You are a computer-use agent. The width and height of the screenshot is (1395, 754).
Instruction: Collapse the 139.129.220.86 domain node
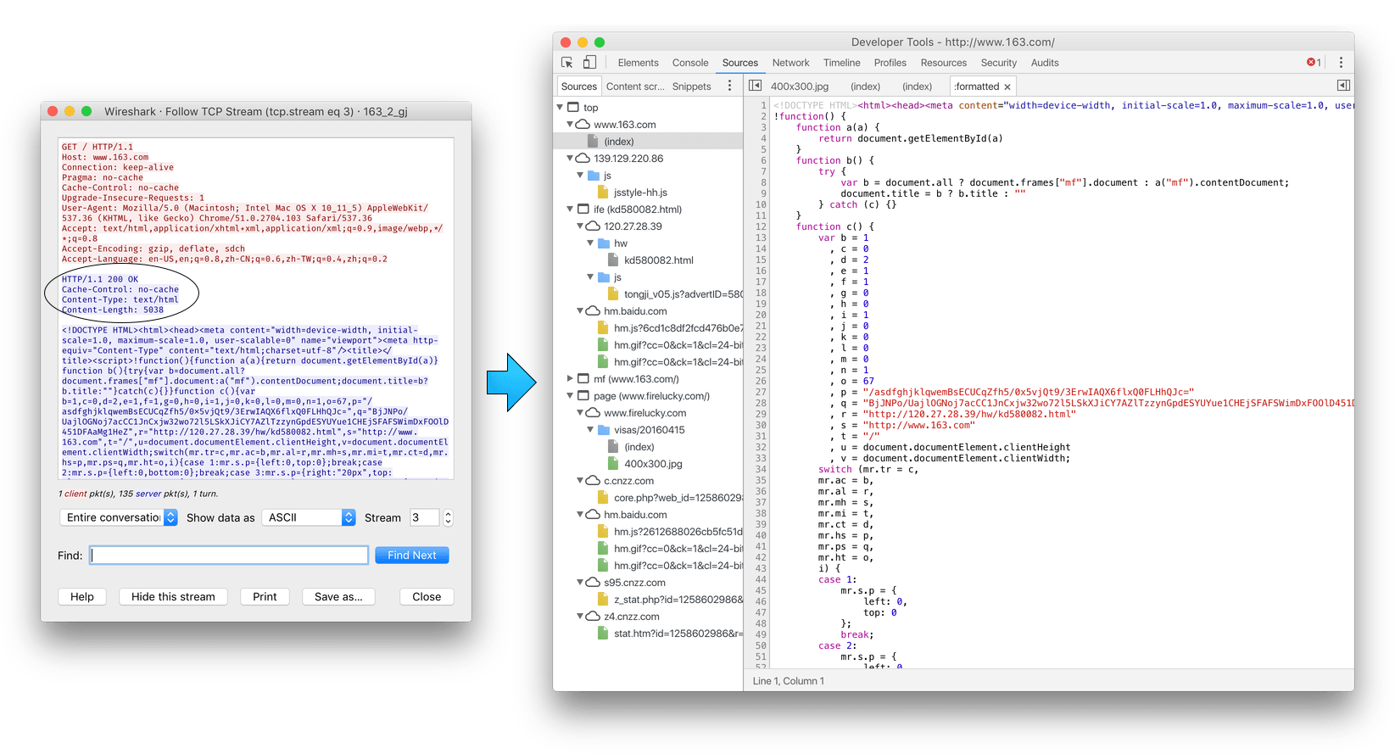[x=570, y=159]
